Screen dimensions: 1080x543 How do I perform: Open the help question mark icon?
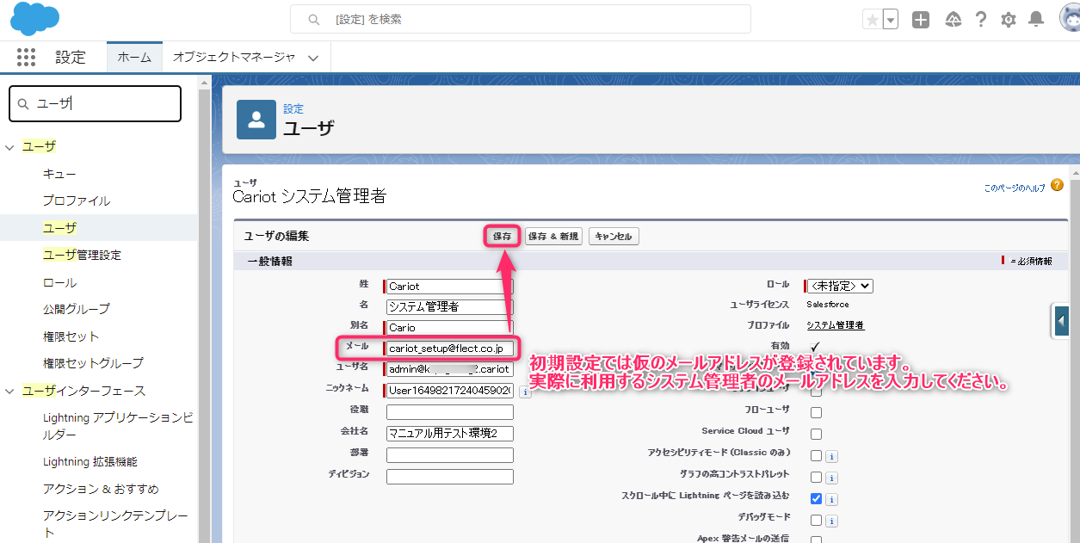click(980, 20)
